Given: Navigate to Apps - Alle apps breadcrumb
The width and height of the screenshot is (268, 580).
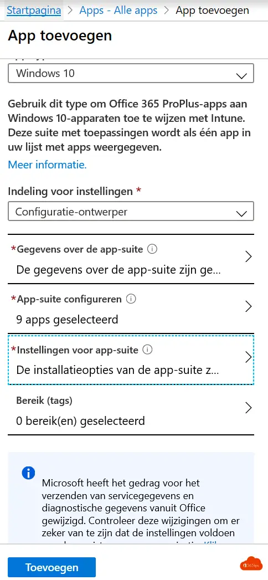Looking at the screenshot, I should [118, 10].
